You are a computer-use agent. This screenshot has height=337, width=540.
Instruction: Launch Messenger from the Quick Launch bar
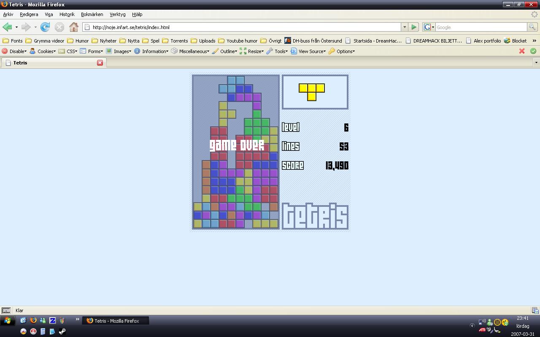point(43,321)
